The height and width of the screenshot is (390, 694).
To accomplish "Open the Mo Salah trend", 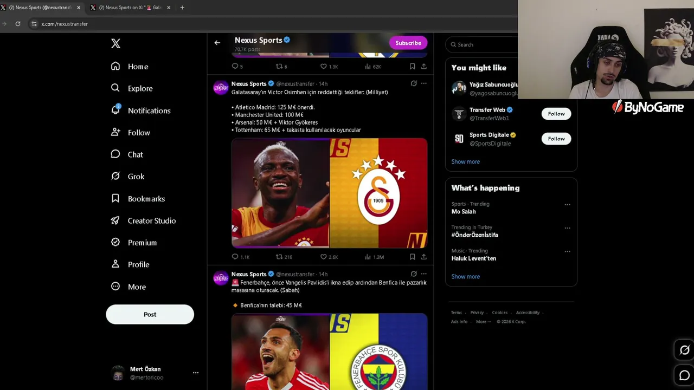I will [x=464, y=212].
